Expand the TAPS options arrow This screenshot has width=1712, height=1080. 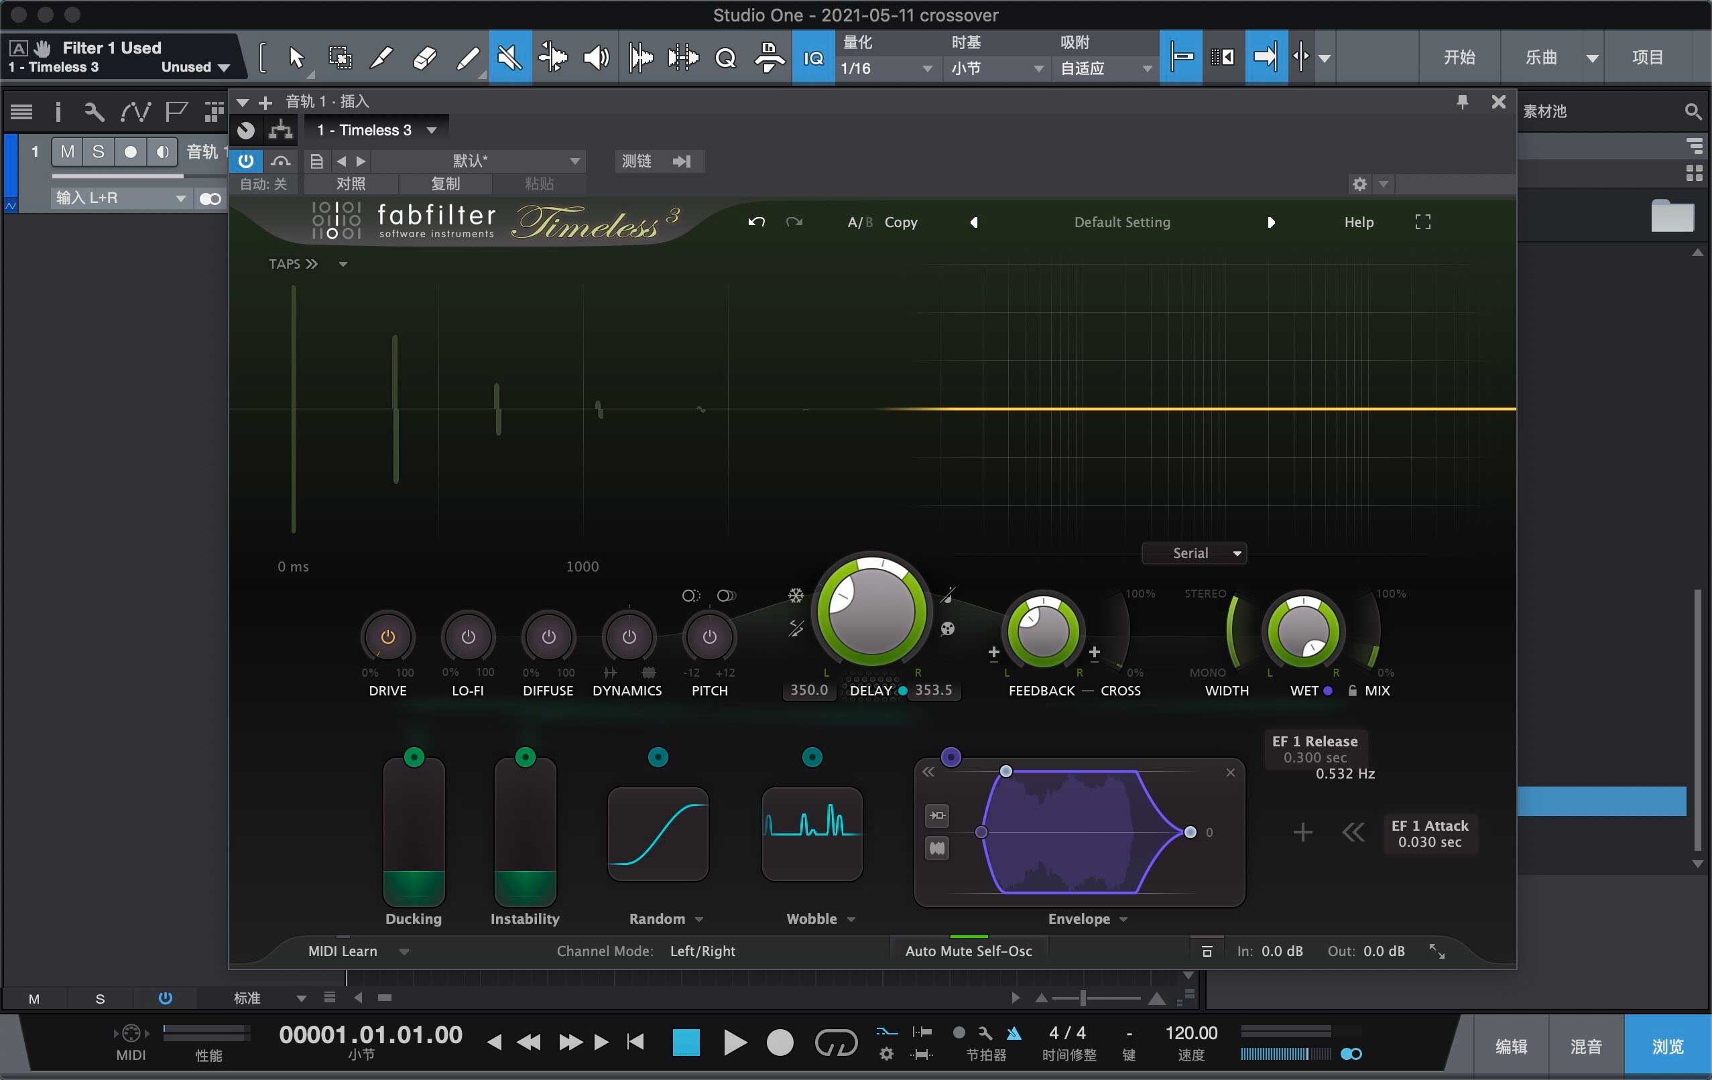(x=343, y=265)
